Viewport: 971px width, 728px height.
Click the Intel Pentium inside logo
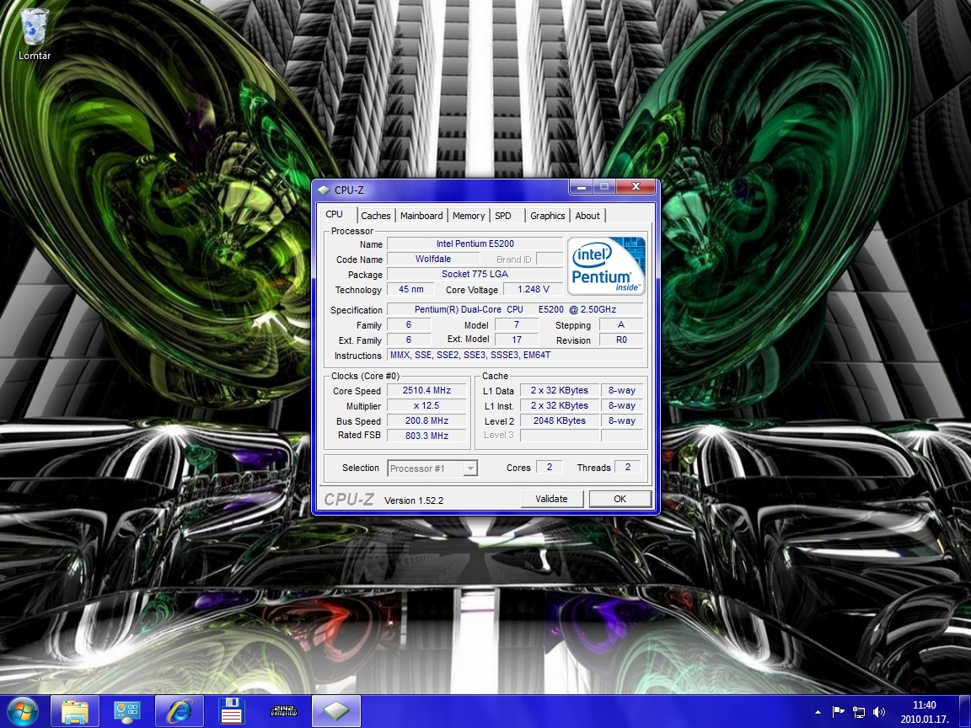tap(606, 265)
